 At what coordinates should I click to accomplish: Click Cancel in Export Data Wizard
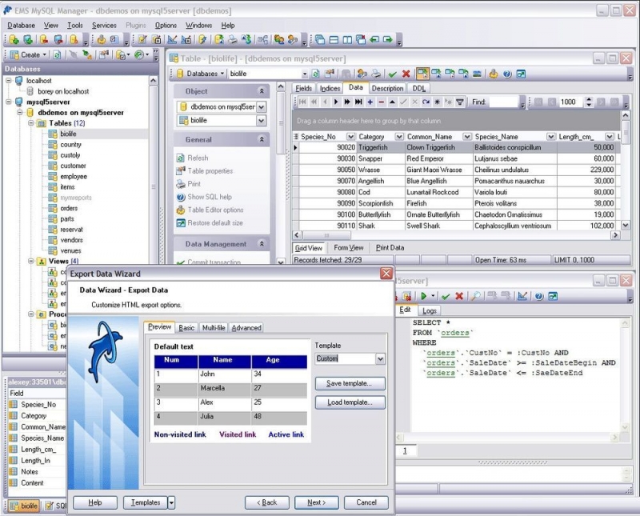point(366,502)
